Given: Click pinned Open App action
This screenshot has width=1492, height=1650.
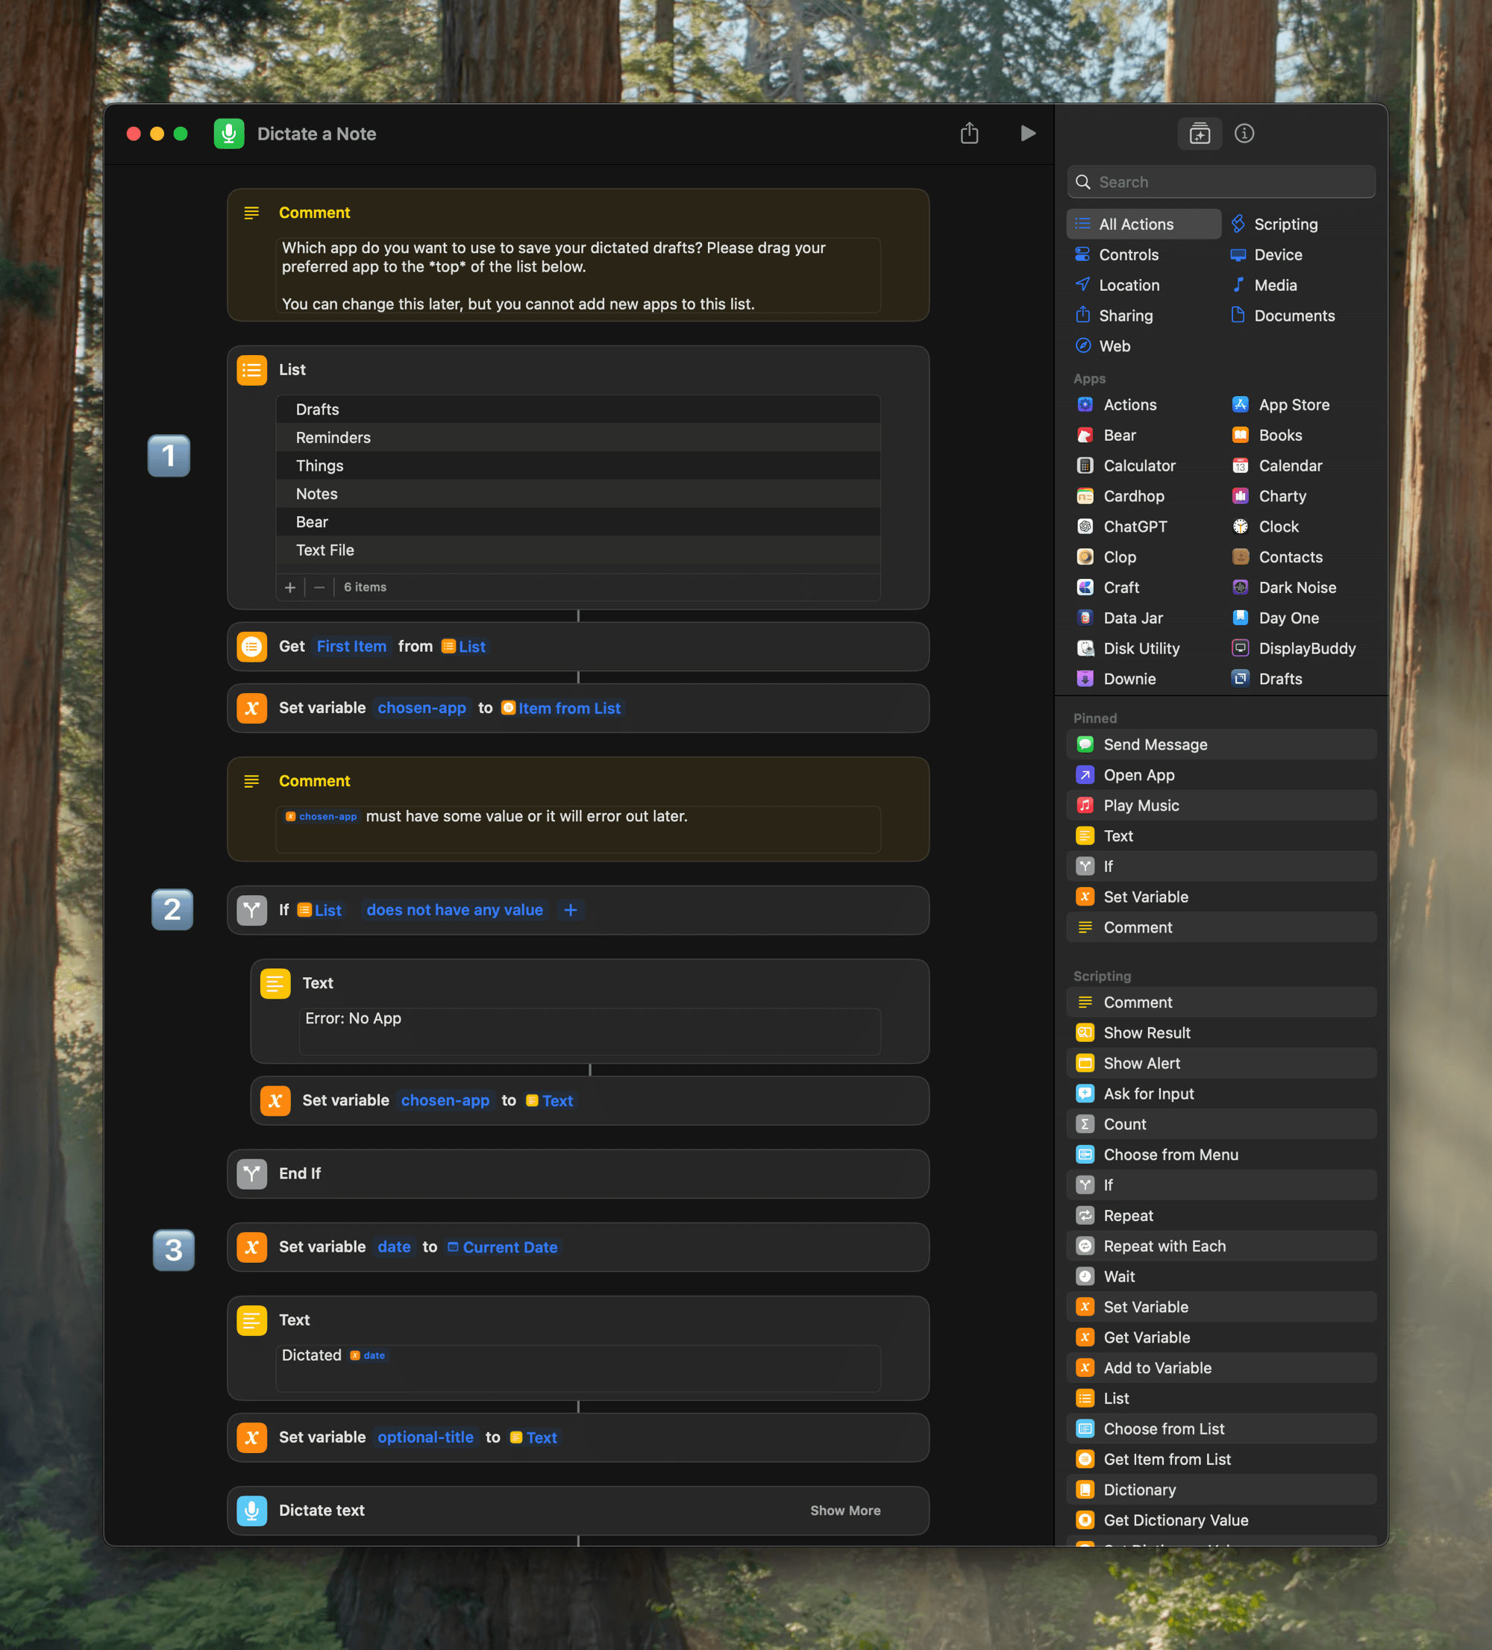Looking at the screenshot, I should point(1221,774).
